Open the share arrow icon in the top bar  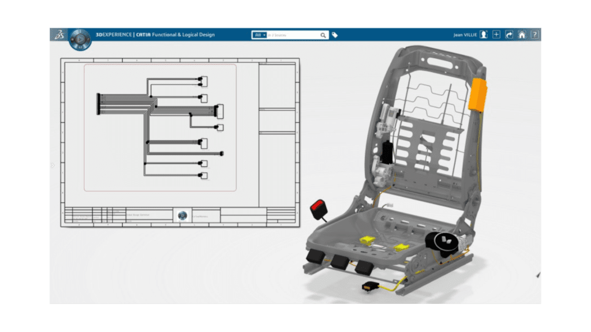pyautogui.click(x=510, y=35)
